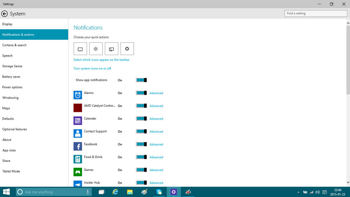Viewport: 350px width, 197px height.
Task: Open Cortana & search settings category
Action: [x=14, y=45]
